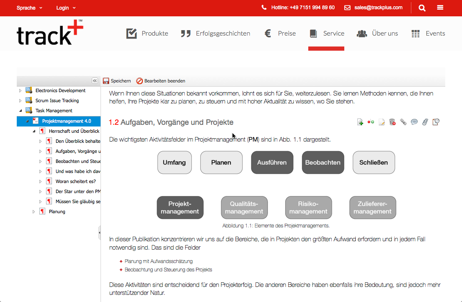Click the clipboard with clock icon

click(x=436, y=122)
